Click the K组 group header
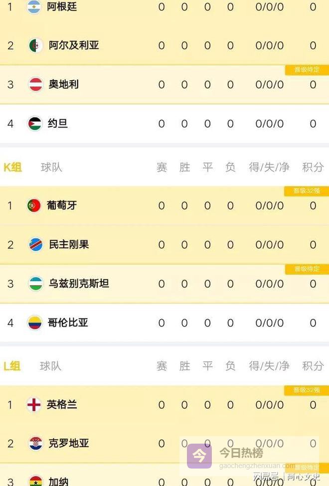Image resolution: width=329 pixels, height=486 pixels. (x=13, y=167)
